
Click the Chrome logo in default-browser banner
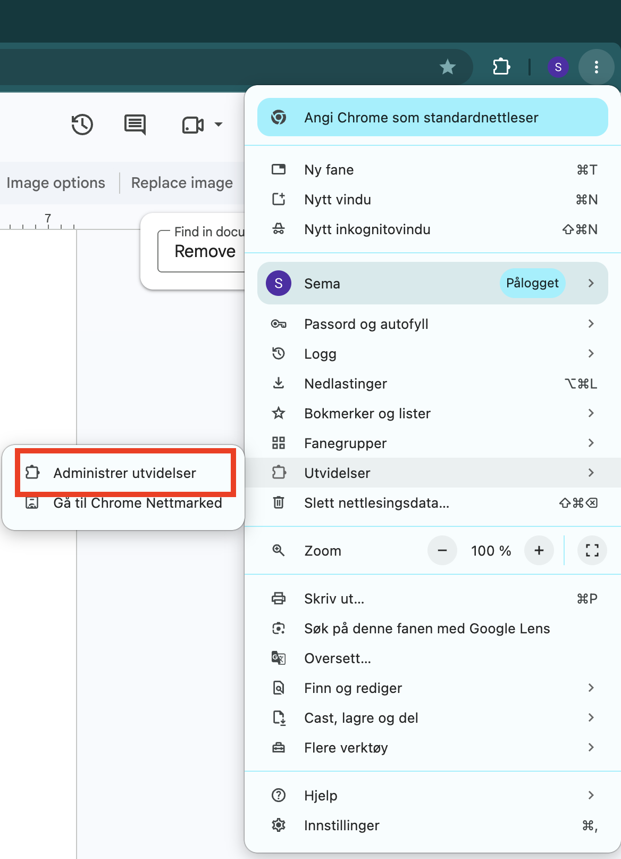[279, 117]
